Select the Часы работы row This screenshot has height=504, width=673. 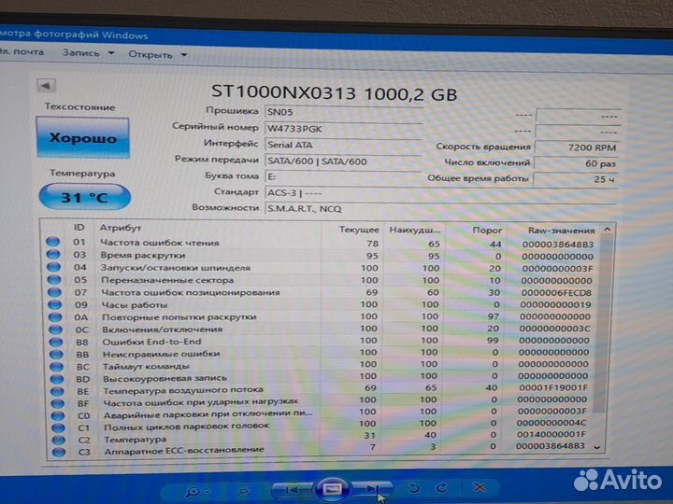[322, 304]
